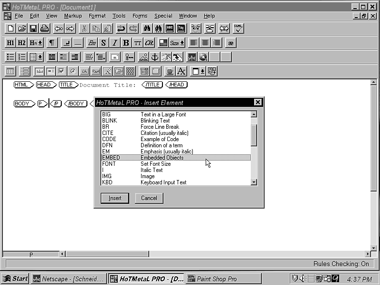380x285 pixels.
Task: Open the Forms menu
Action: (x=140, y=16)
